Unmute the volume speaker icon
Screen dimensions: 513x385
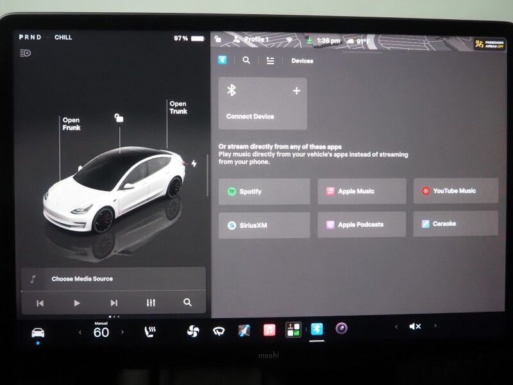coord(415,327)
